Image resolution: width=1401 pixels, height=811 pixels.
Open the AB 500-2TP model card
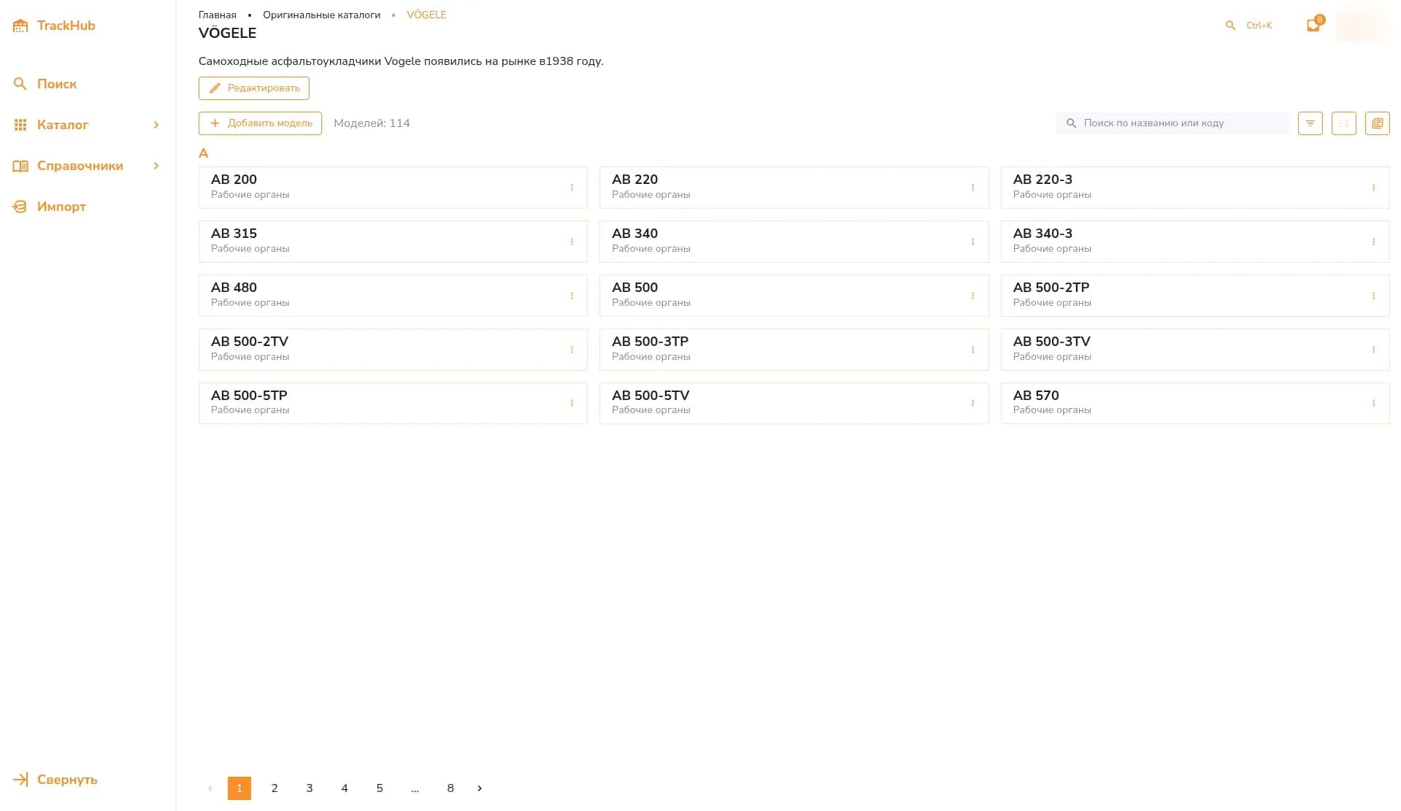click(1195, 296)
